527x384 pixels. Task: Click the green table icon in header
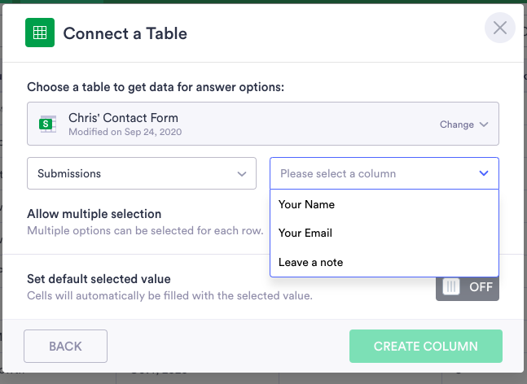(x=39, y=33)
